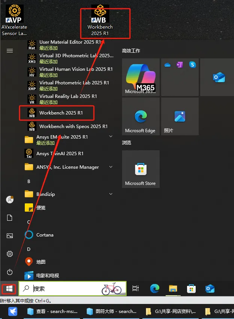
Task: Open the Microsoft Store tile
Action: [x=141, y=169]
